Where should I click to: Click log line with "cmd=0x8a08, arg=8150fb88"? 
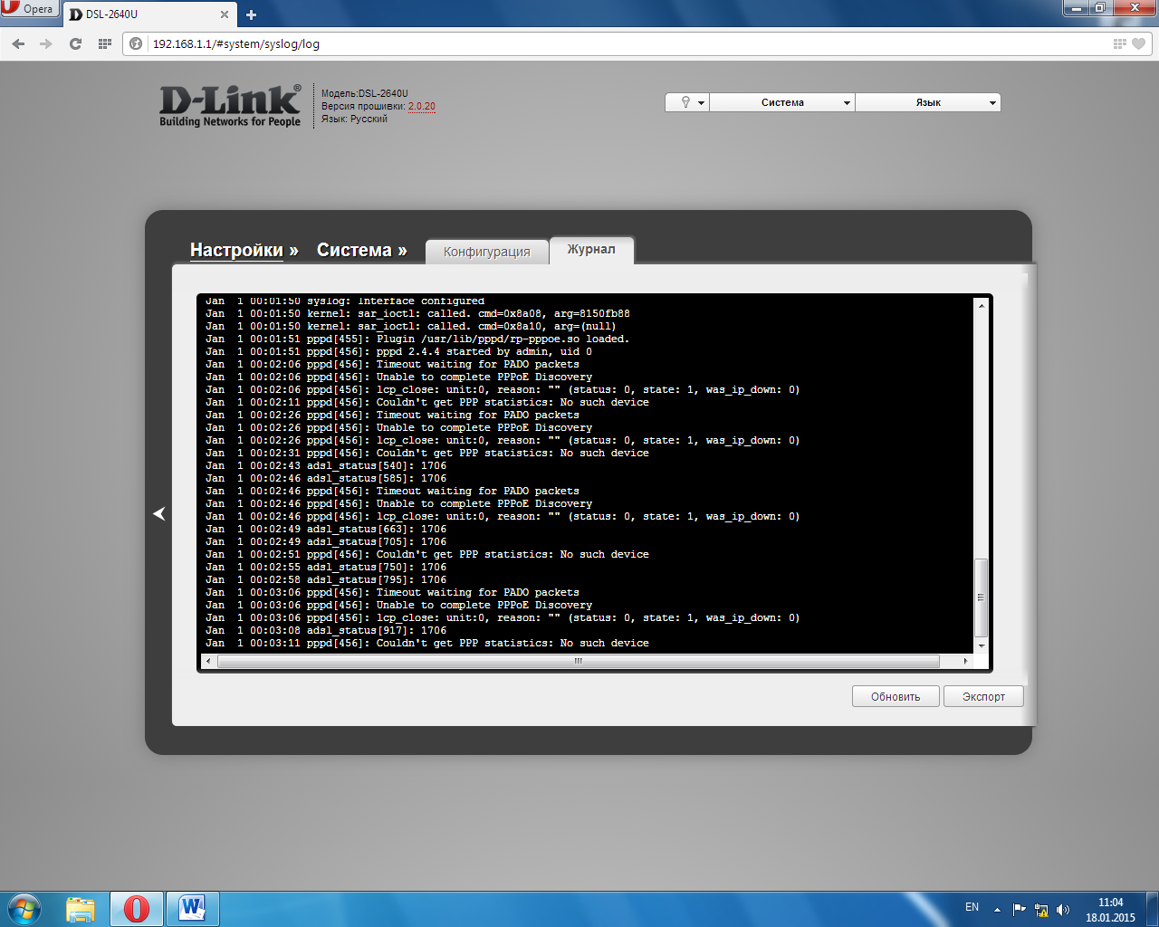click(417, 313)
